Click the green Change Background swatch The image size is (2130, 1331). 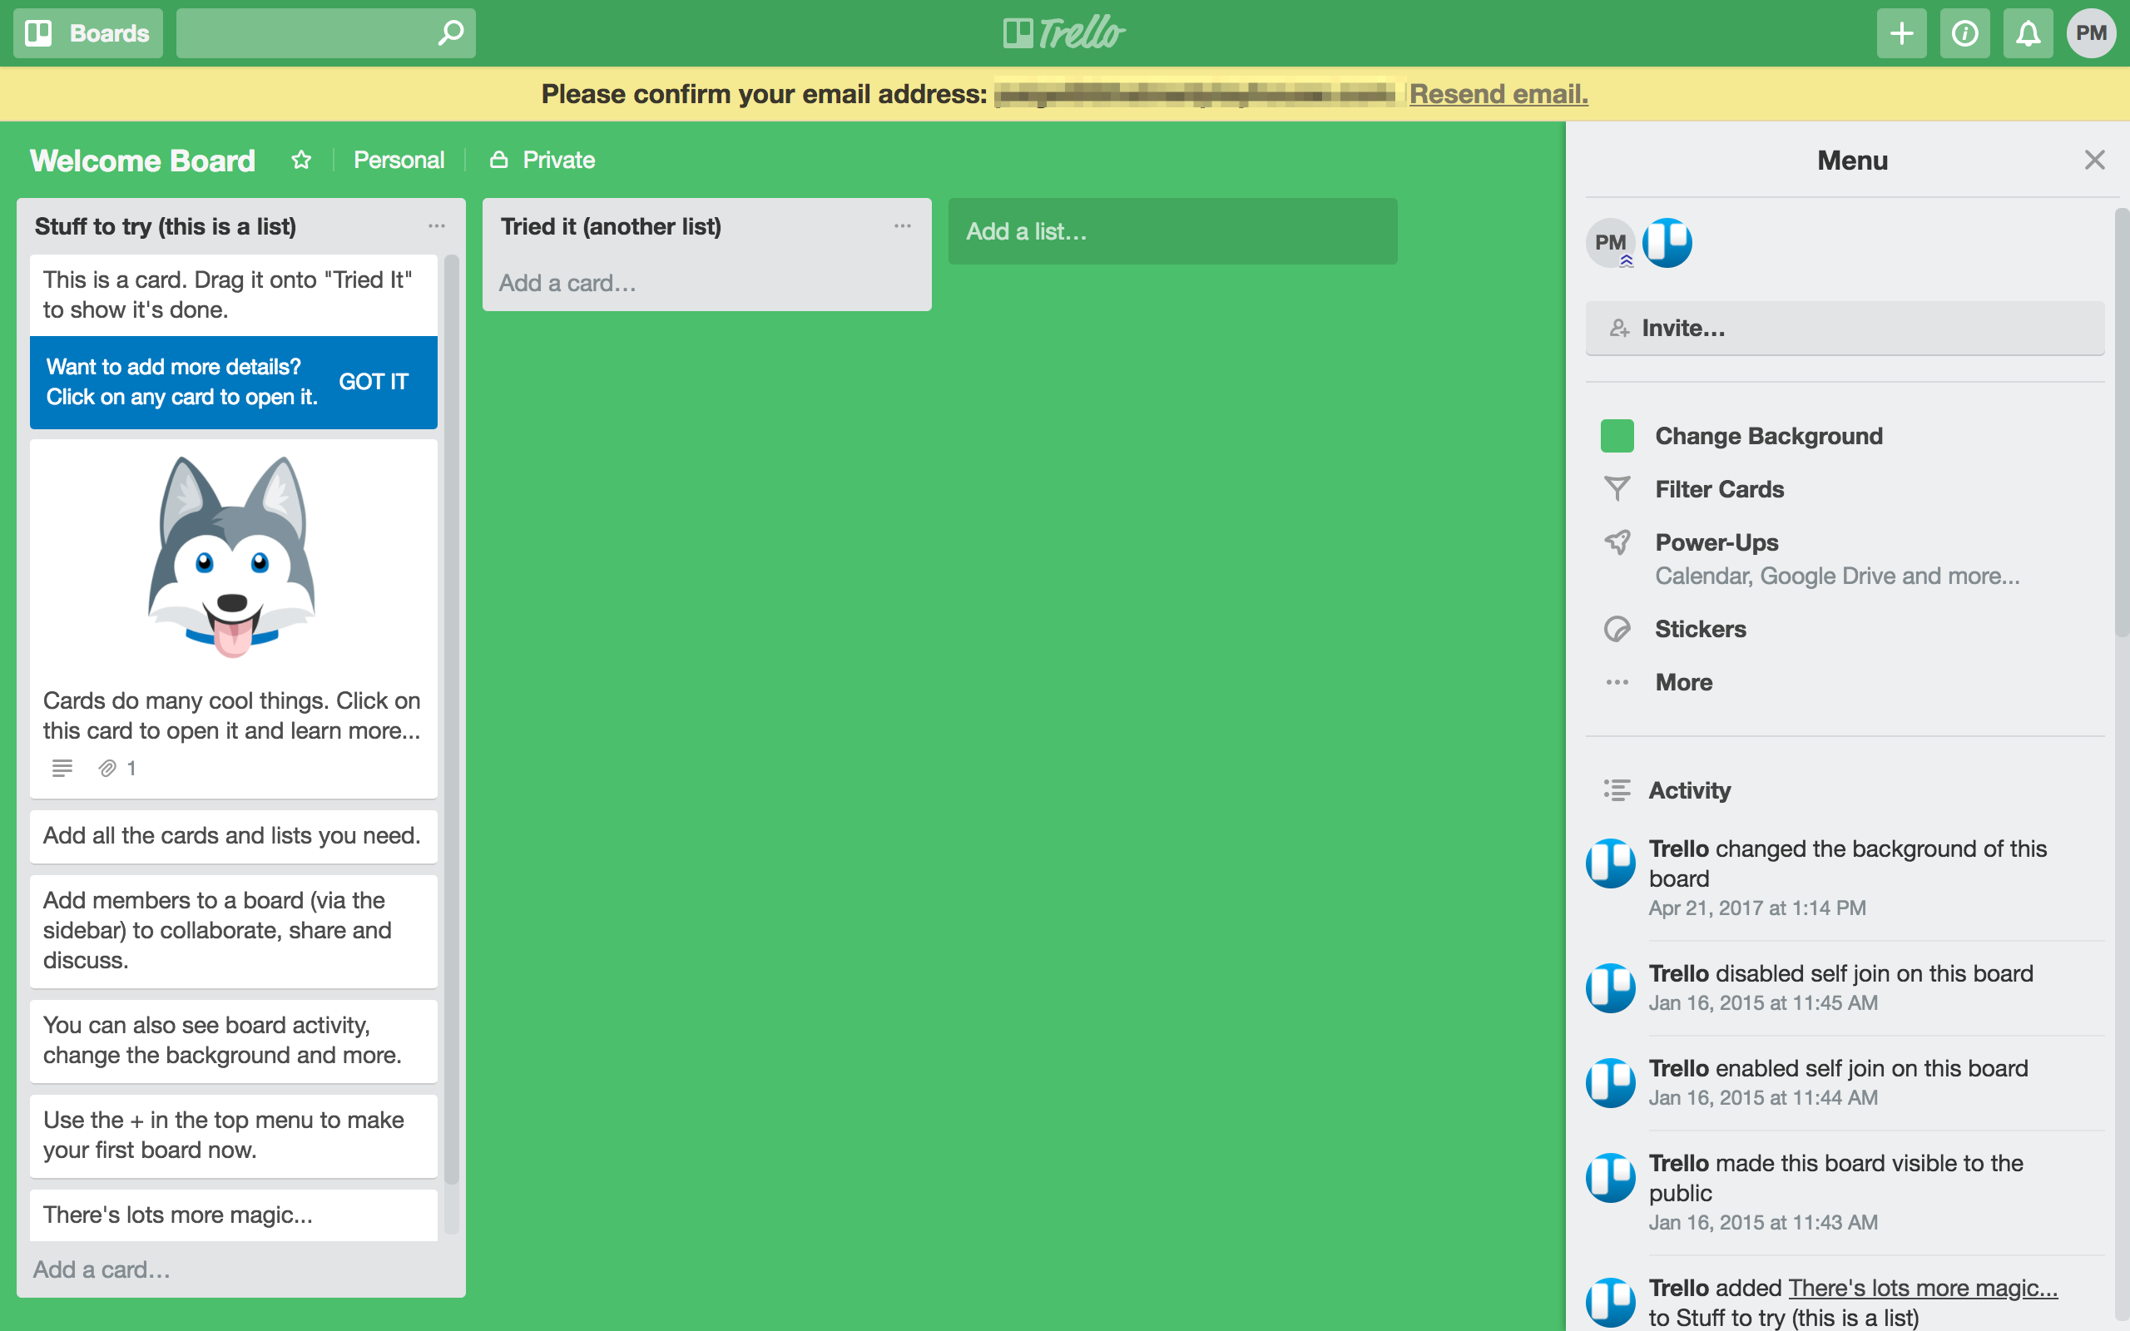[x=1617, y=436]
